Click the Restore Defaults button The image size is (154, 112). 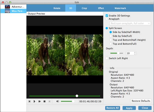(x=141, y=101)
